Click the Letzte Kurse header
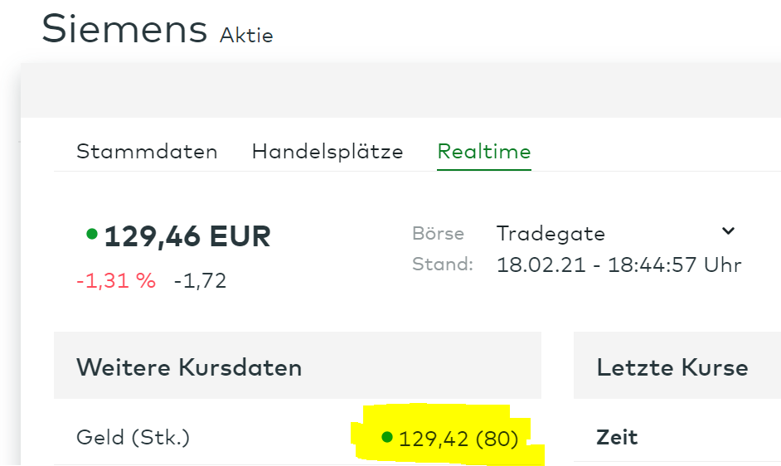Image resolution: width=781 pixels, height=466 pixels. click(x=672, y=367)
